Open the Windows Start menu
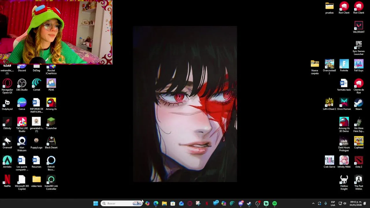Image resolution: width=370 pixels, height=208 pixels. pyautogui.click(x=96, y=203)
